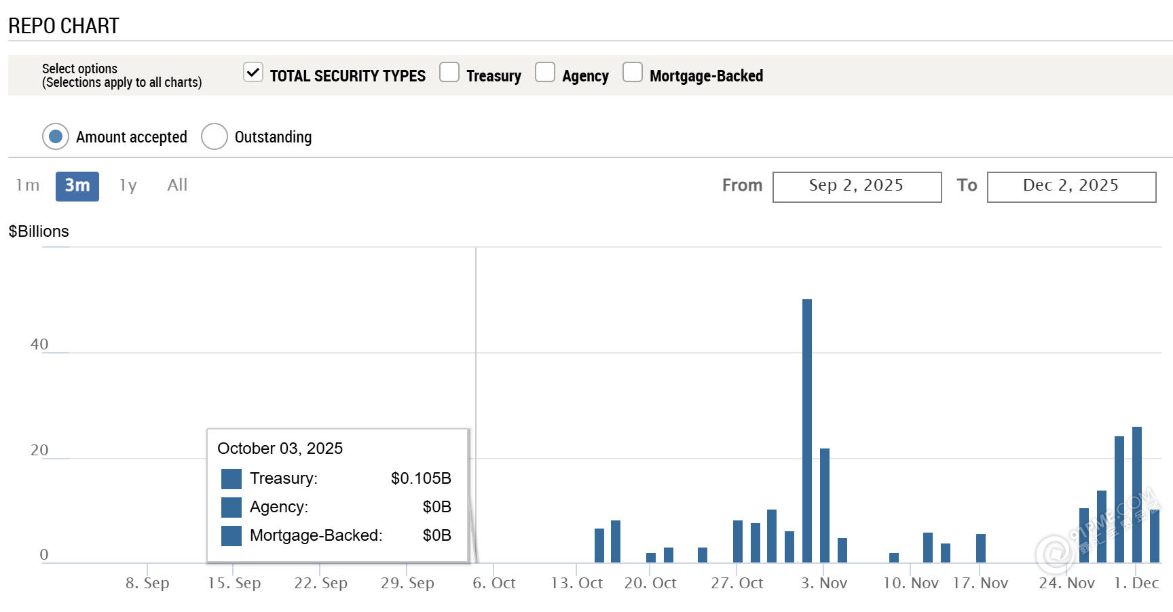Select the rightmost bar after 1. Dec
This screenshot has height=612, width=1173.
pyautogui.click(x=1155, y=536)
